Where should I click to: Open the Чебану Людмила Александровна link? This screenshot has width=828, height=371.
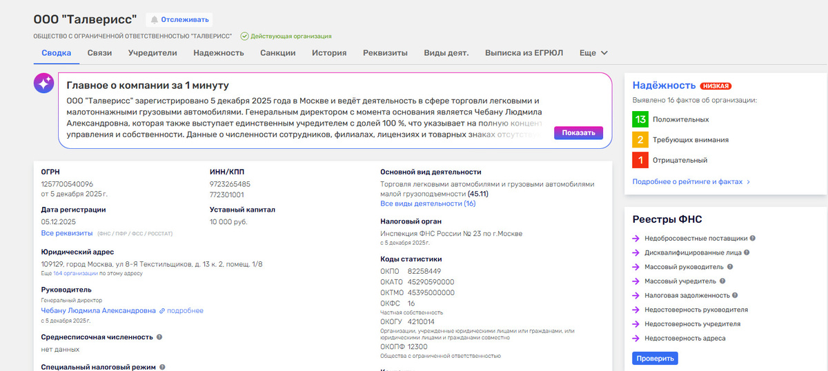tap(99, 311)
